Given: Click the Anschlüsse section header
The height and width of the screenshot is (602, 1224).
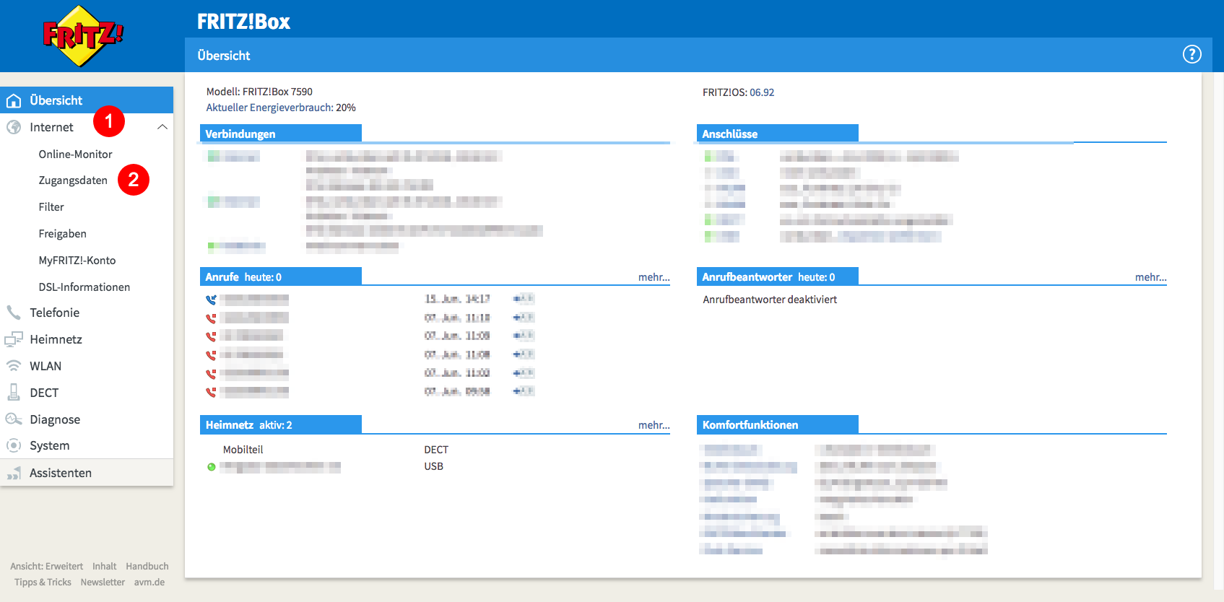Looking at the screenshot, I should 778,134.
